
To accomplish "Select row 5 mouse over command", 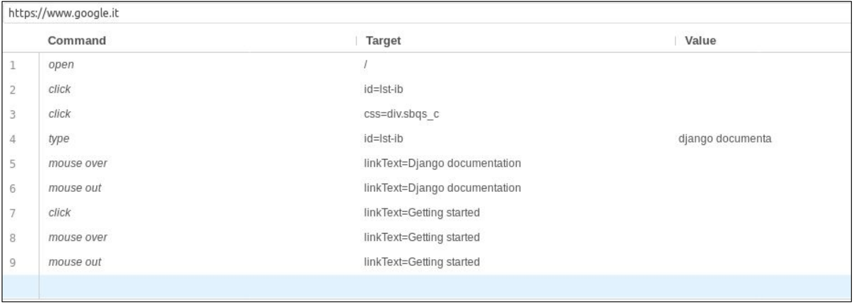I will click(78, 163).
